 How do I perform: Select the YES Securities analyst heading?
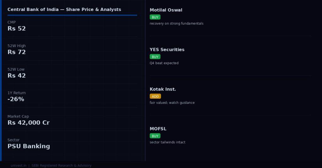tap(167, 50)
